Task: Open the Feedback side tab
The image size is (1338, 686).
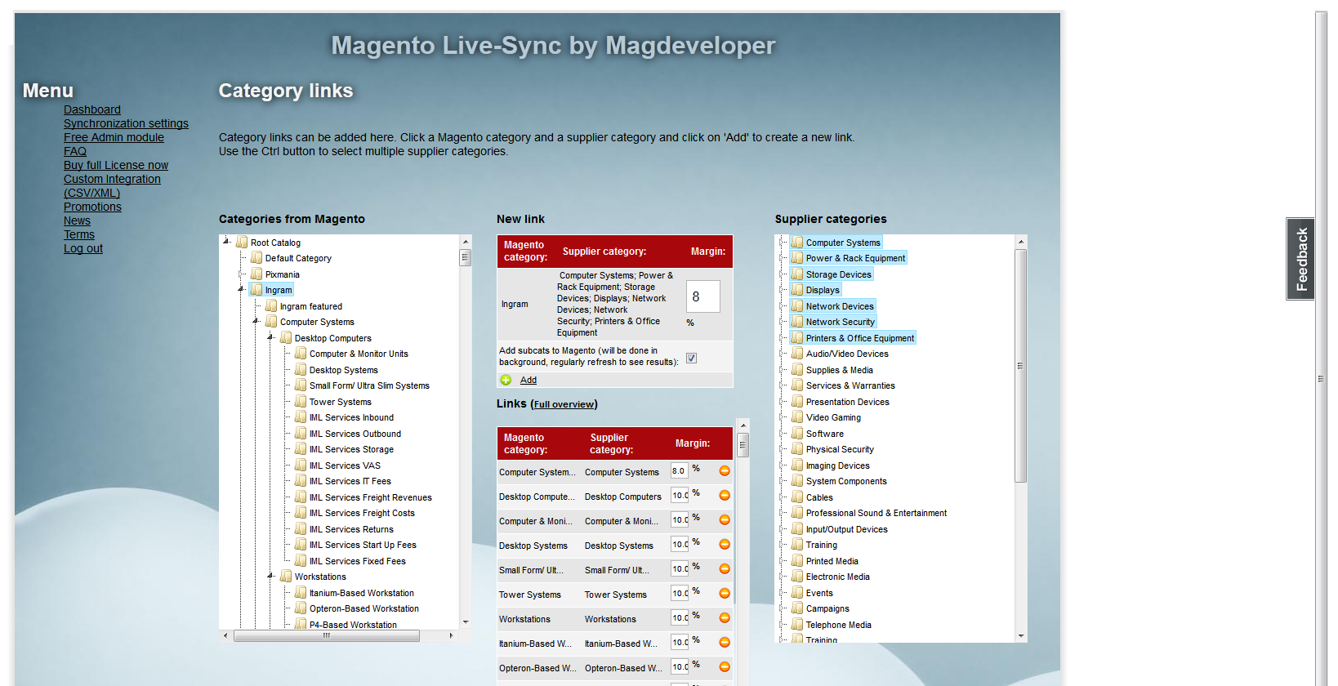Action: tap(1300, 259)
